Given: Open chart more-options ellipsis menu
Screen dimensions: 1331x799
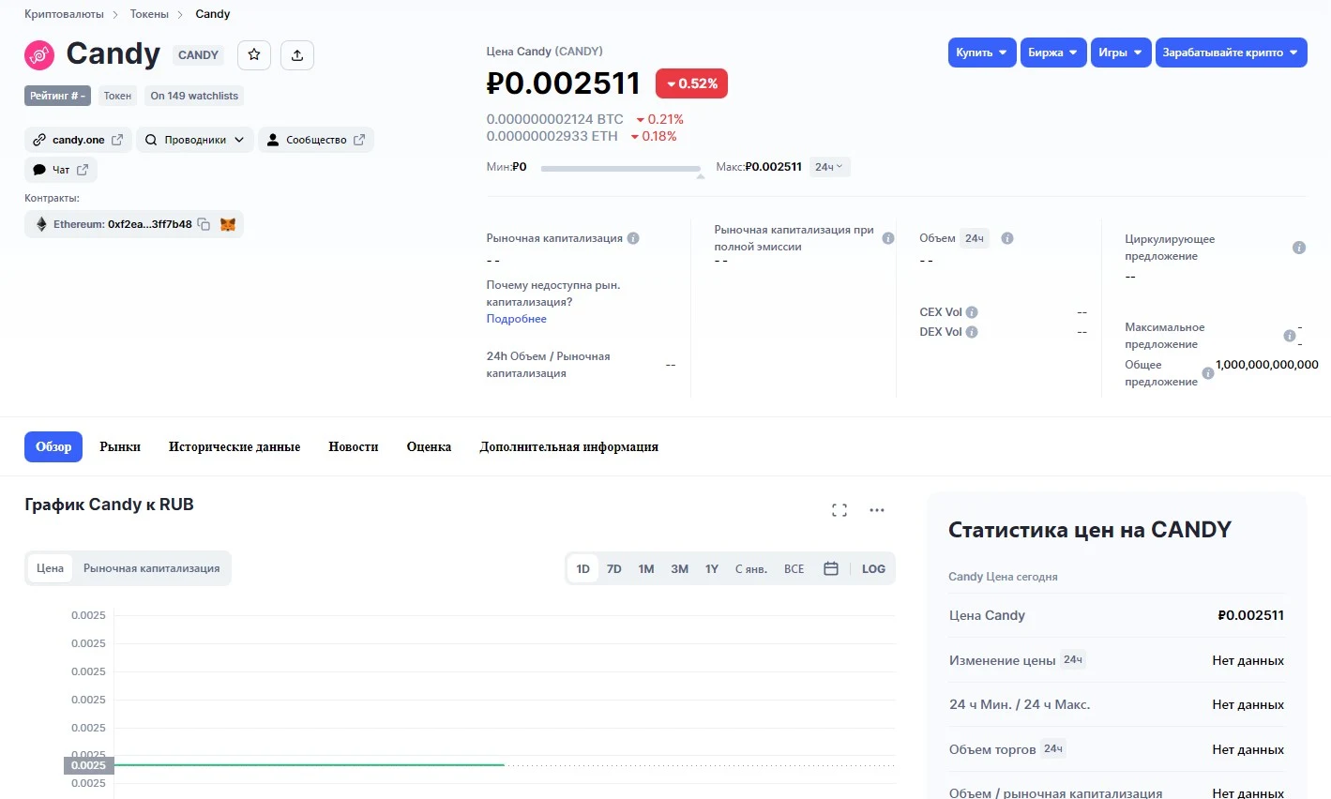Looking at the screenshot, I should tap(877, 510).
